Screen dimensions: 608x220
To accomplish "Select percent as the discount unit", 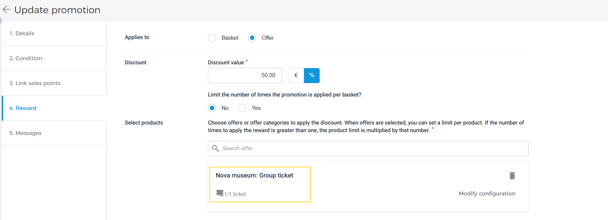I will tap(312, 75).
